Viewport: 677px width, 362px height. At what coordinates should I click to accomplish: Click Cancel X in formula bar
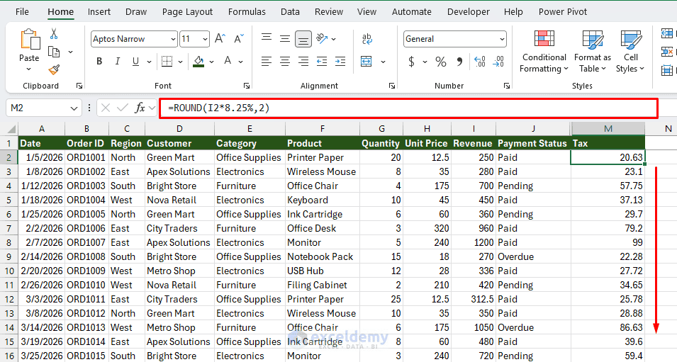[106, 108]
